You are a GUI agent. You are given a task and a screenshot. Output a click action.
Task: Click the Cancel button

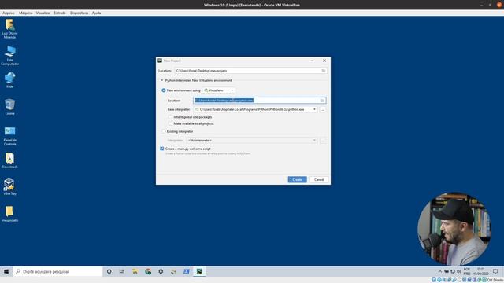tap(319, 180)
